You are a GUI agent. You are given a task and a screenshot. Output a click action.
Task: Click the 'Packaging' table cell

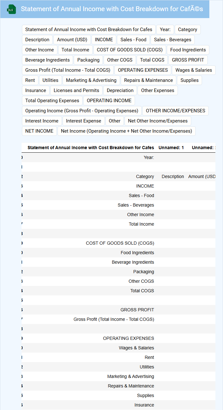click(144, 272)
